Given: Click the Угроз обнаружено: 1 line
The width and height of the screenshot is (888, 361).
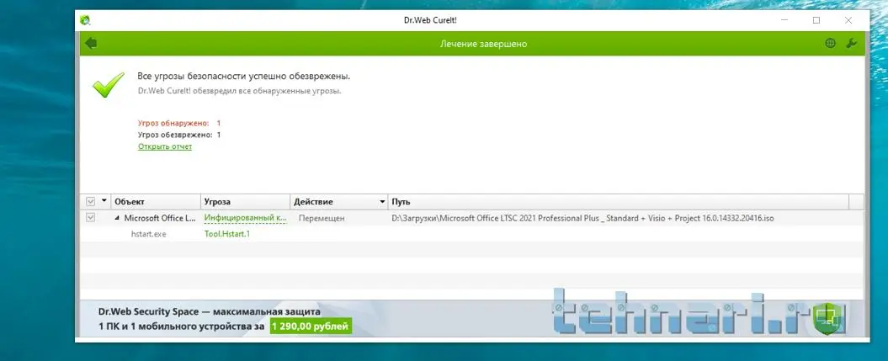Looking at the screenshot, I should [179, 123].
